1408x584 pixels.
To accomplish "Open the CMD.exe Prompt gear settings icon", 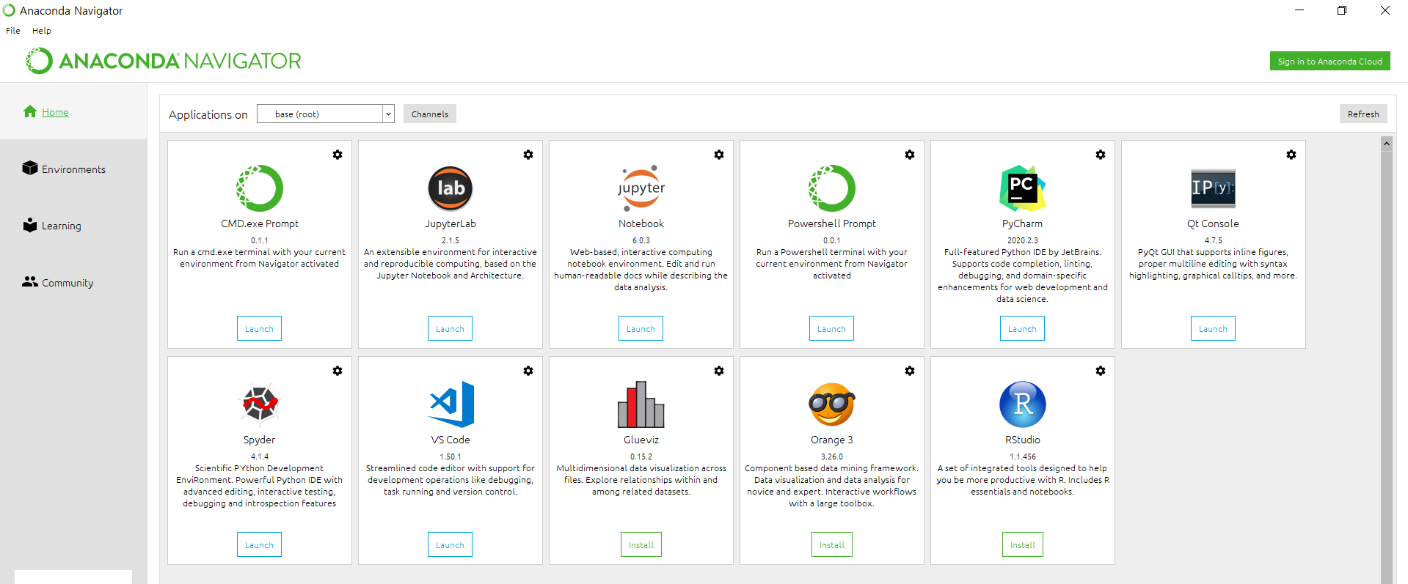I will (x=338, y=155).
